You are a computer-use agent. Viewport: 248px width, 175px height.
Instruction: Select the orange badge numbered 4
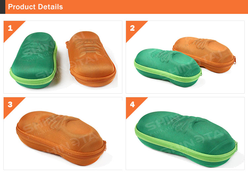(133, 105)
